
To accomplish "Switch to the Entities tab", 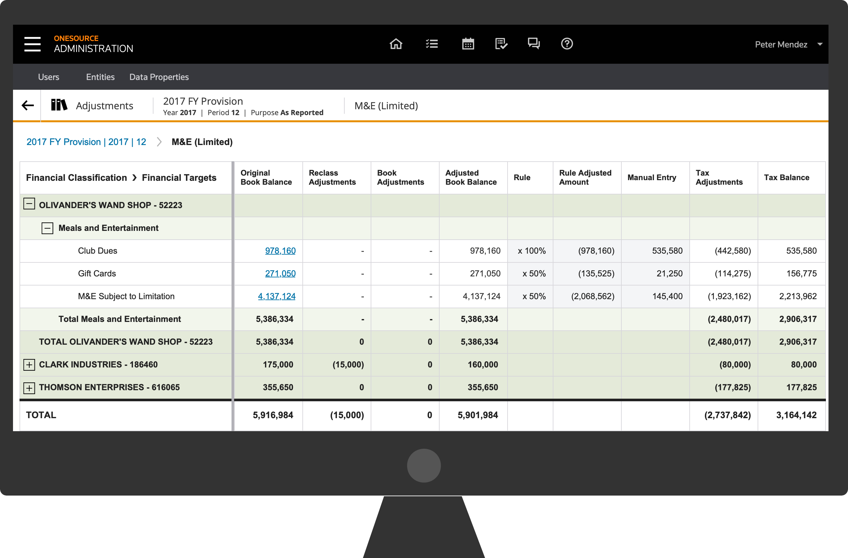I will 100,77.
